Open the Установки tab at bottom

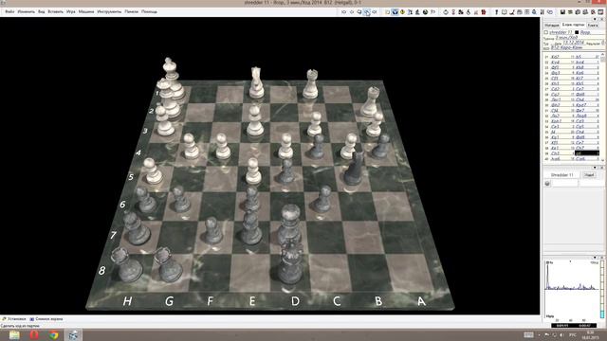[x=14, y=319]
